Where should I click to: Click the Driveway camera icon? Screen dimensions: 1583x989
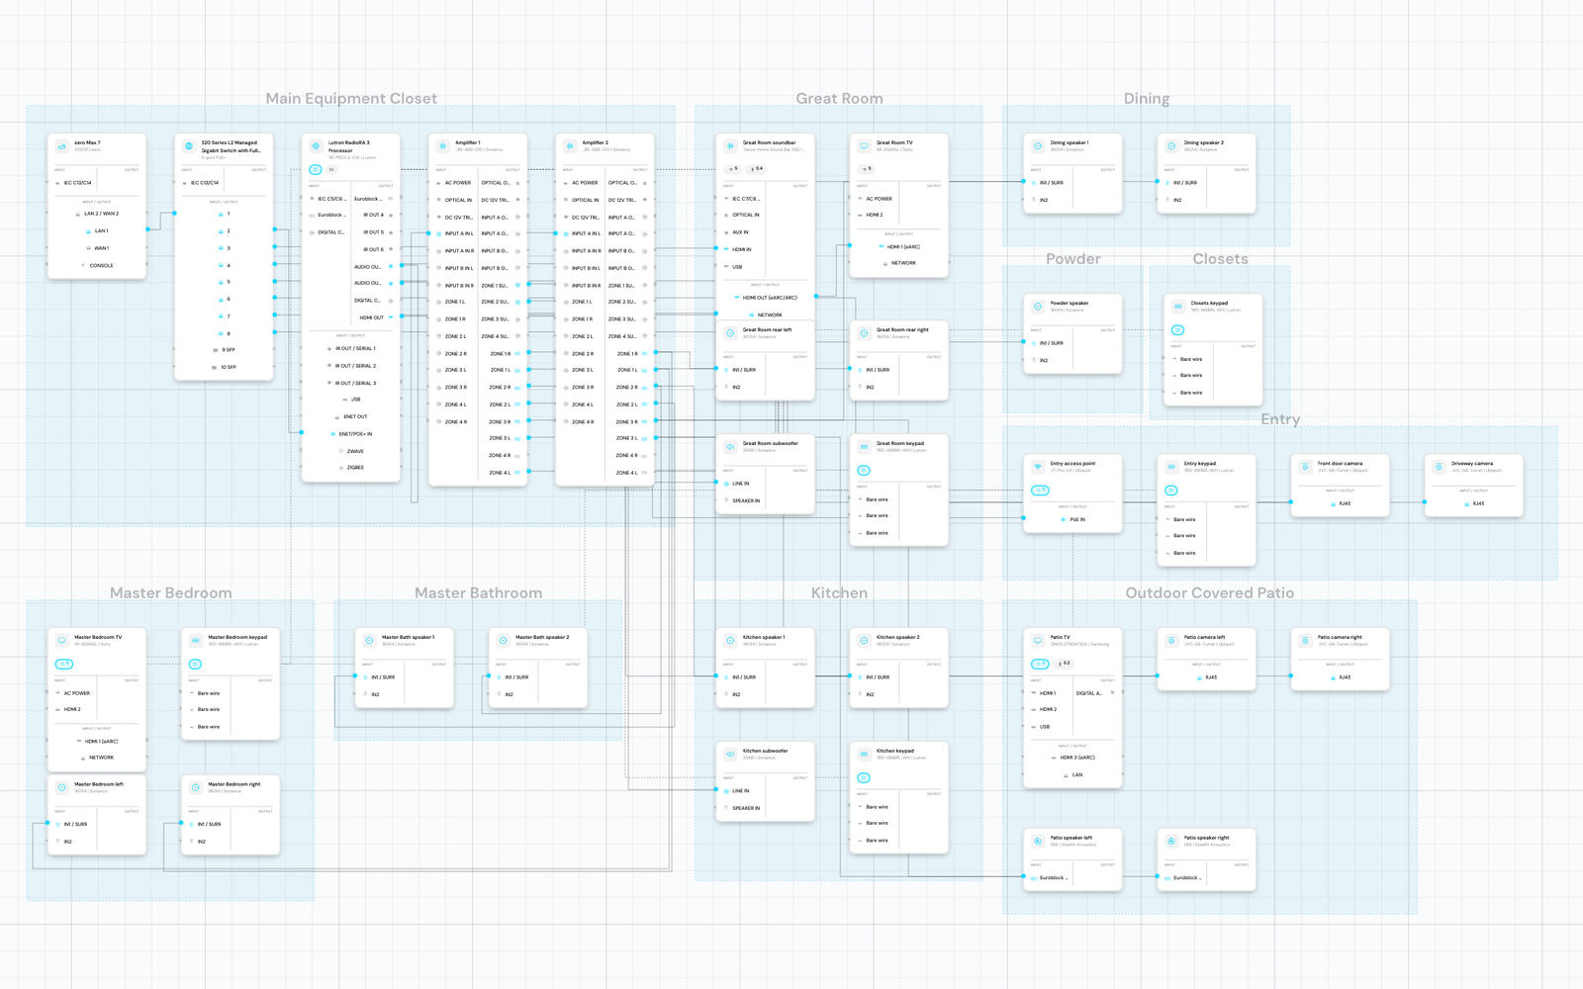[1439, 467]
